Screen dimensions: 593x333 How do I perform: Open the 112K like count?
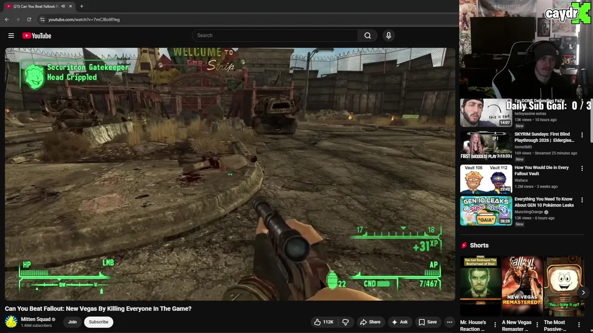(328, 322)
